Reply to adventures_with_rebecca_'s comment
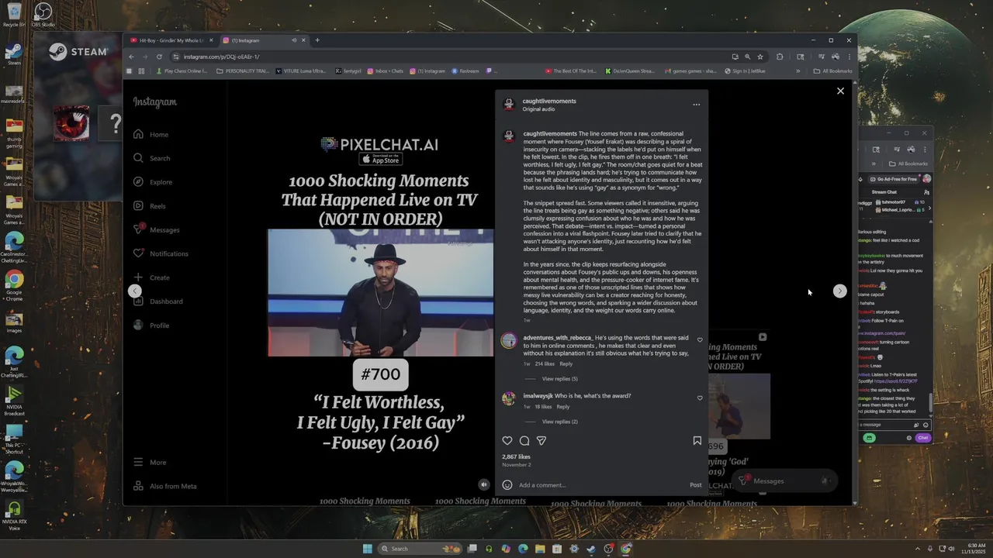This screenshot has width=993, height=558. coord(566,364)
